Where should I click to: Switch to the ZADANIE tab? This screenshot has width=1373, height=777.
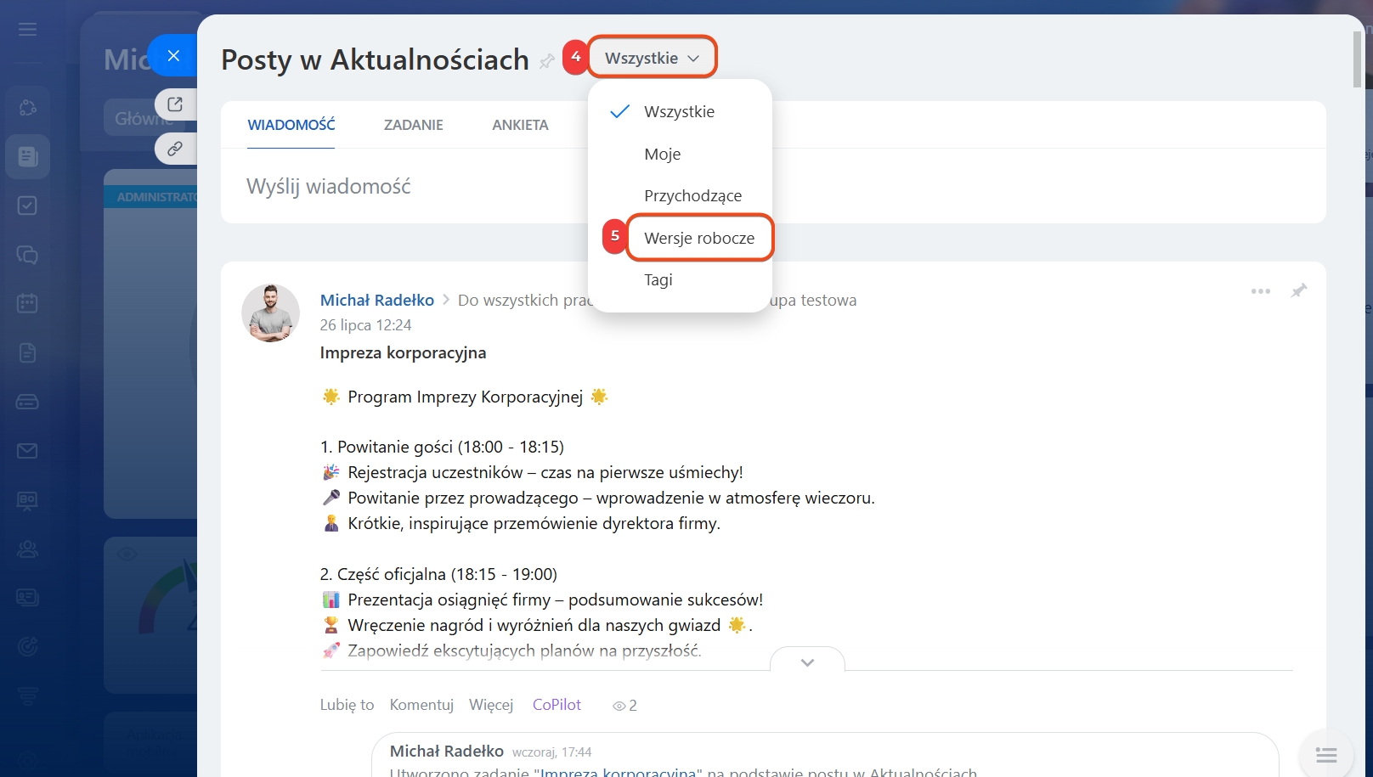[413, 125]
